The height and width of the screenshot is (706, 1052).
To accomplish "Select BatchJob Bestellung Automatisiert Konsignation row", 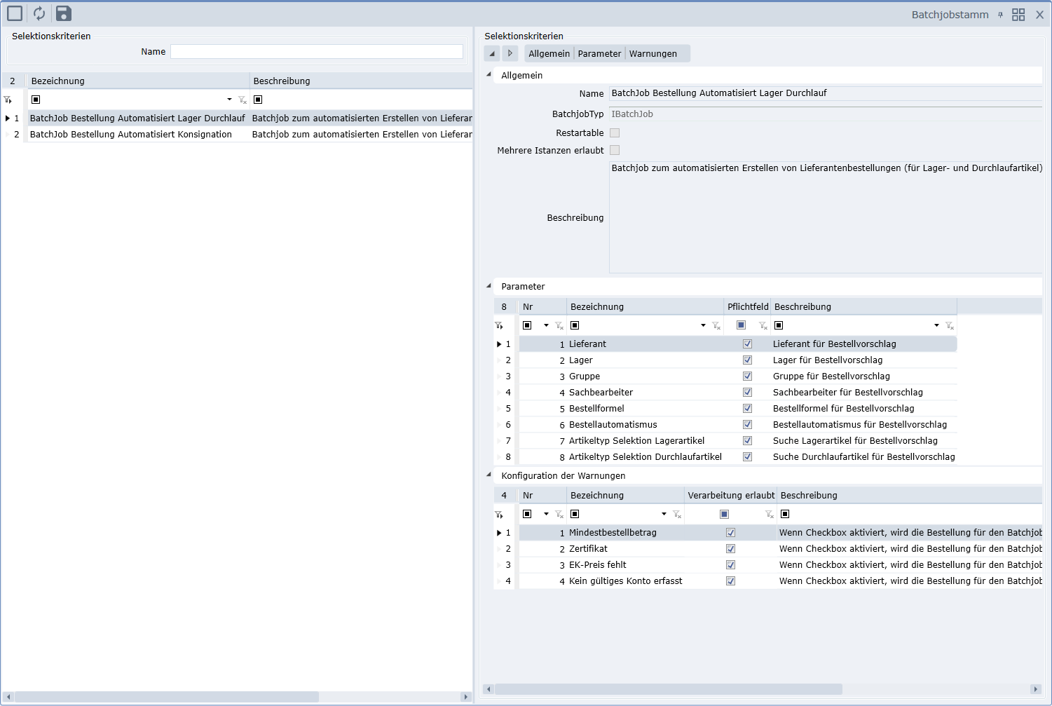I will point(131,135).
